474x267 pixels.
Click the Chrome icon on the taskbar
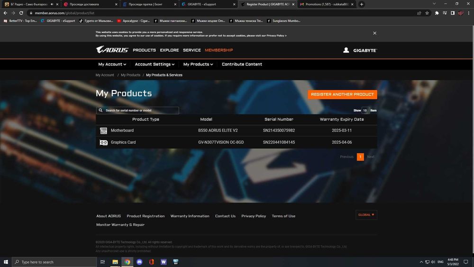tap(127, 262)
